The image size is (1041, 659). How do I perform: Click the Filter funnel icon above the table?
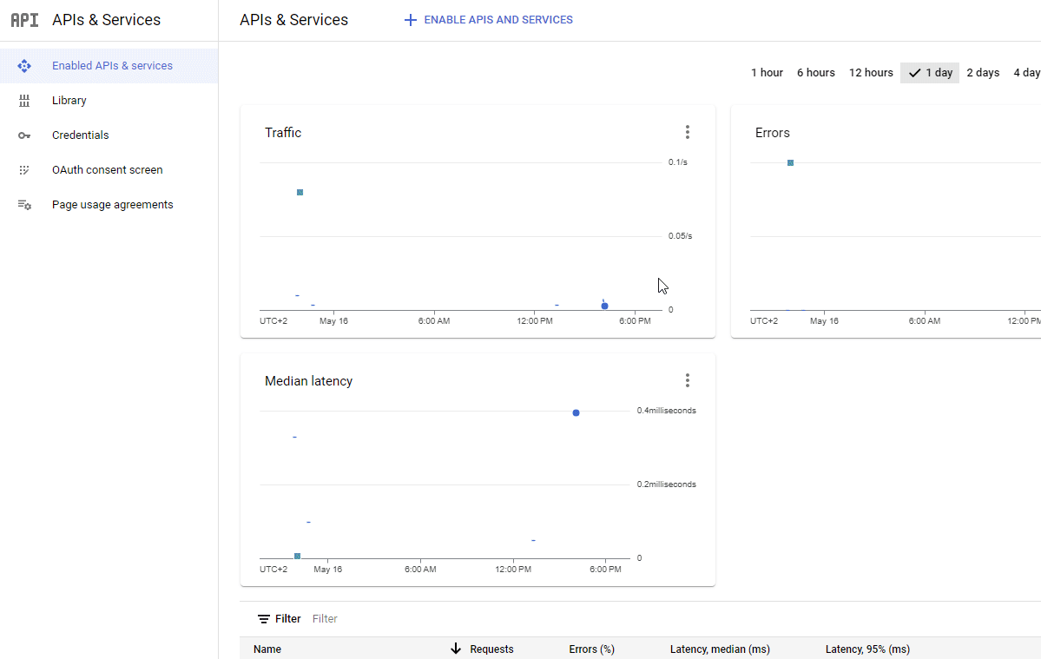(x=262, y=618)
